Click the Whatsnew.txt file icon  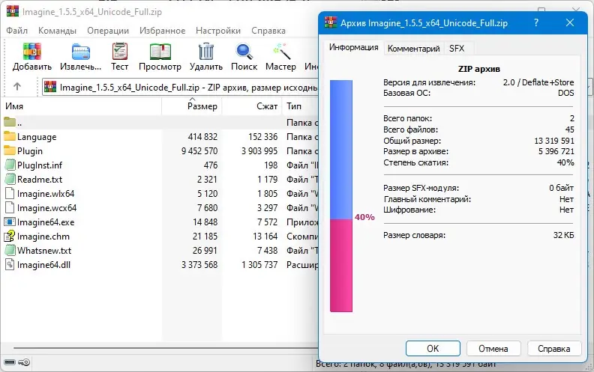10,250
